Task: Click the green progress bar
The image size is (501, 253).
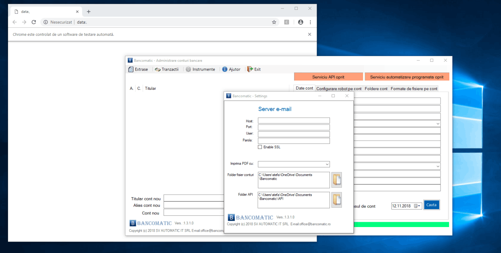Action: point(401,225)
